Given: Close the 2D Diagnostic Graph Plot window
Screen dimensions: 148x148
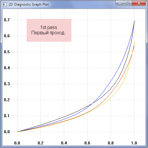Looking at the screenshot, I should [139, 3].
